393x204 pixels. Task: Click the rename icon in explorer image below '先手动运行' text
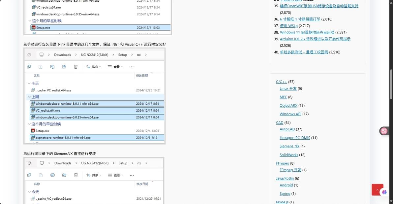(52, 67)
